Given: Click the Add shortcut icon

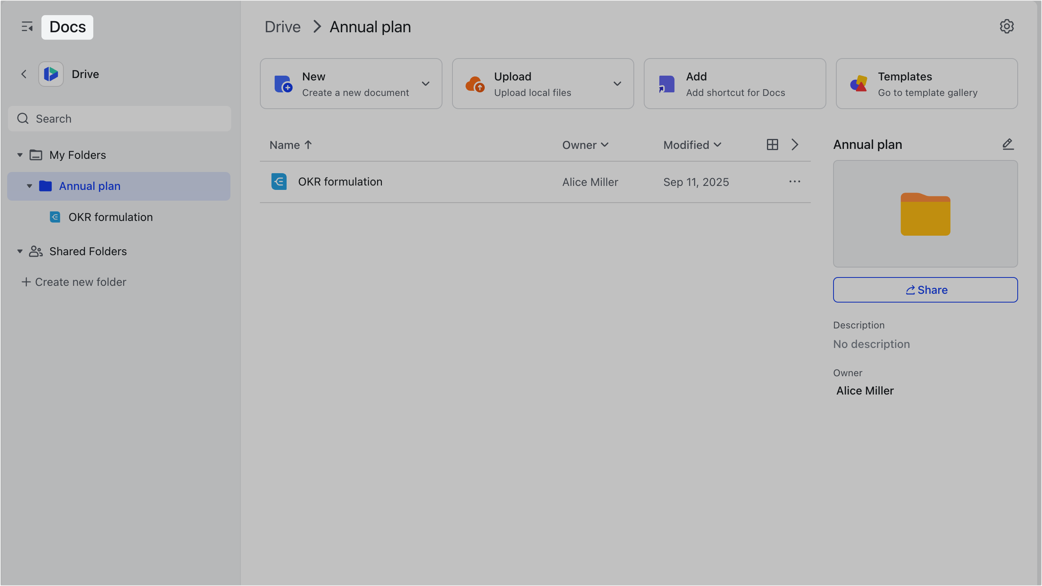Looking at the screenshot, I should 666,84.
